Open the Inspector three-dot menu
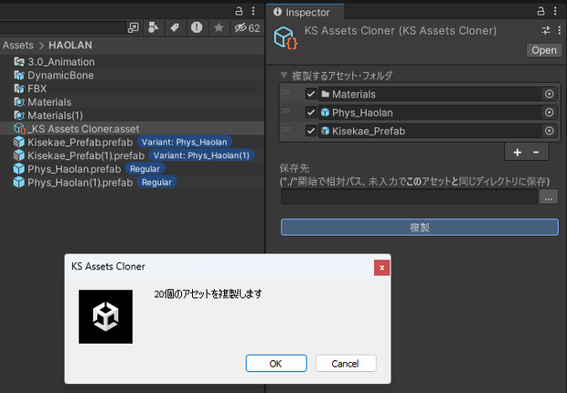This screenshot has width=567, height=393. 555,11
